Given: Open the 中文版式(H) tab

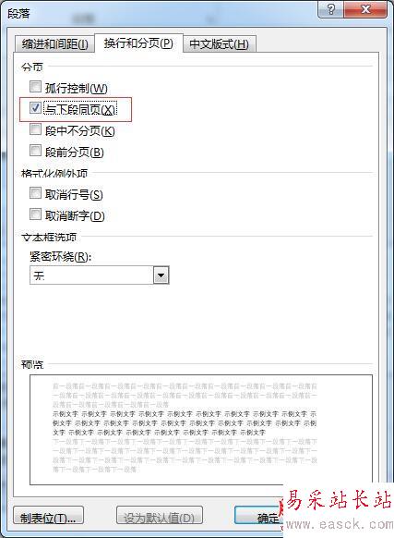Looking at the screenshot, I should (220, 44).
